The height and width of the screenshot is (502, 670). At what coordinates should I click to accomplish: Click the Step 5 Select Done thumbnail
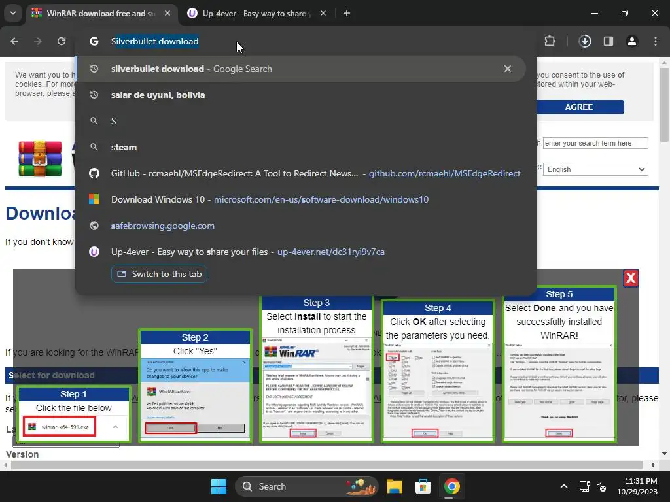point(559,364)
